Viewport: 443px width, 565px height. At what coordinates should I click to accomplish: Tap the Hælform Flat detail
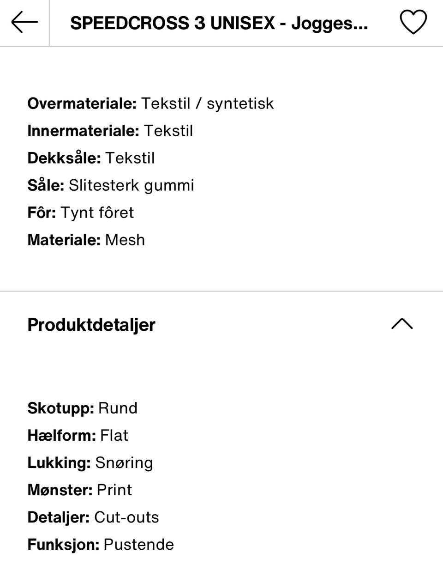tap(78, 435)
